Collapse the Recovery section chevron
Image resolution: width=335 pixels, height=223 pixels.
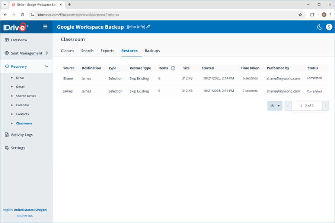coord(47,67)
